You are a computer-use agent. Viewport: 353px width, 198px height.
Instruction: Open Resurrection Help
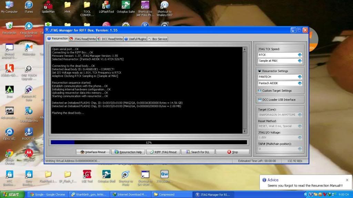pyautogui.click(x=128, y=152)
